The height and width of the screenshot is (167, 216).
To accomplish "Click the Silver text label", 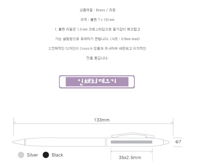I will 32,155.
